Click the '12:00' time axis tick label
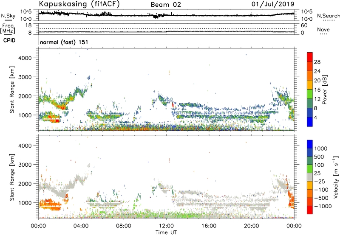 166,226
